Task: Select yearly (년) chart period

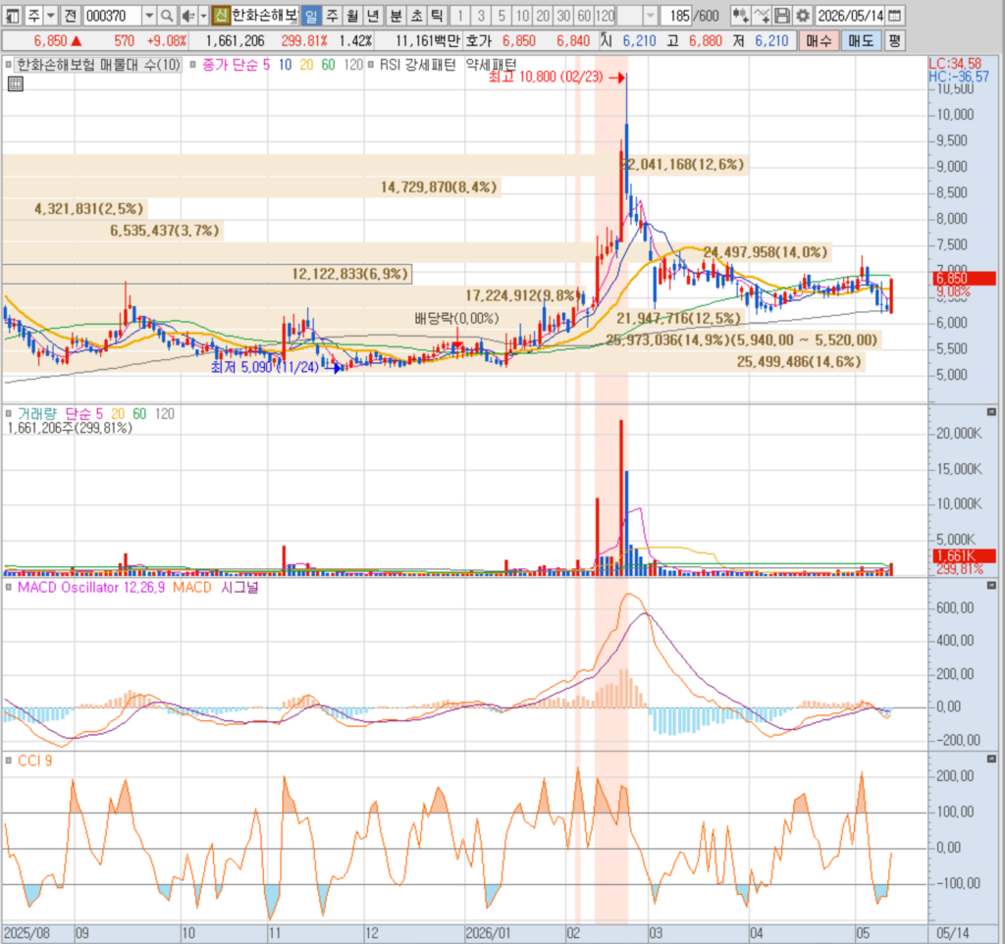Action: tap(373, 16)
